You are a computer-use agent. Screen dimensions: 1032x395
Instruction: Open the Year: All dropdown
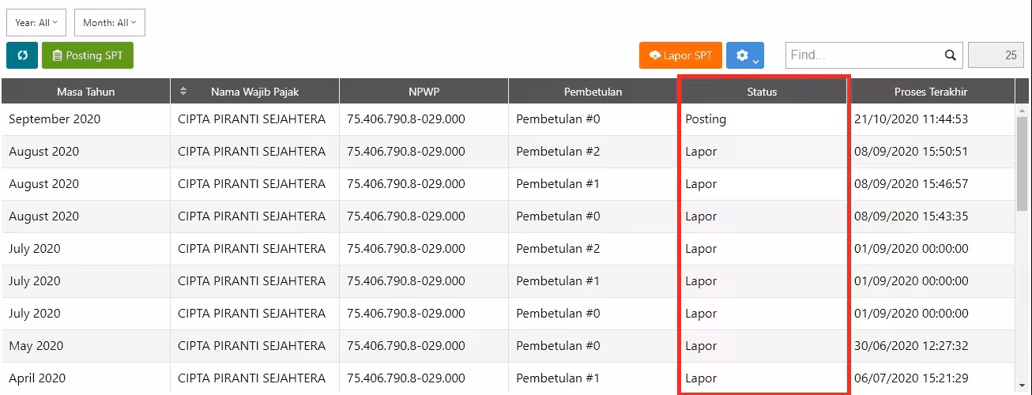pos(36,23)
